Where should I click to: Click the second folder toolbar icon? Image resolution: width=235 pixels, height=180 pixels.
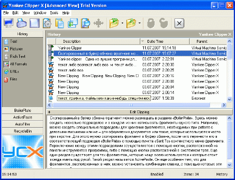pyautogui.click(x=131, y=23)
